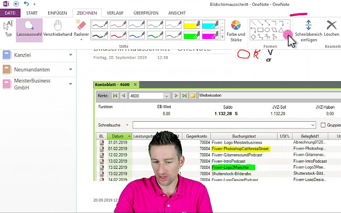Select the Typ text tool
Image resolution: width=341 pixels, height=213 pixels.
8,28
